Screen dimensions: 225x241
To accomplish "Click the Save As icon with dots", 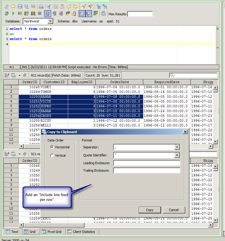I will pos(27,7).
